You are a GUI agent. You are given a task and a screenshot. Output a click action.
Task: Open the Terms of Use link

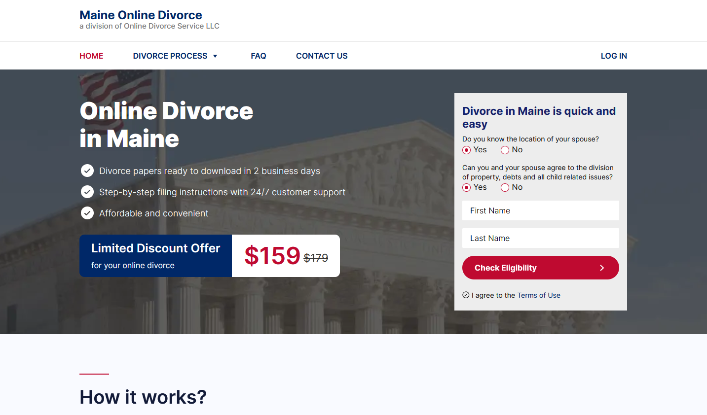[539, 295]
